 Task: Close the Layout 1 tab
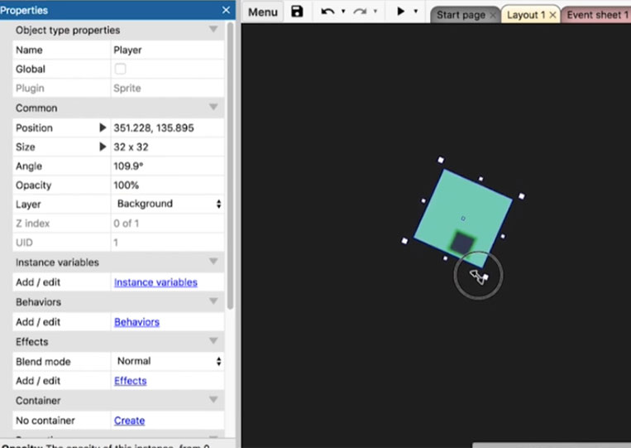[552, 15]
